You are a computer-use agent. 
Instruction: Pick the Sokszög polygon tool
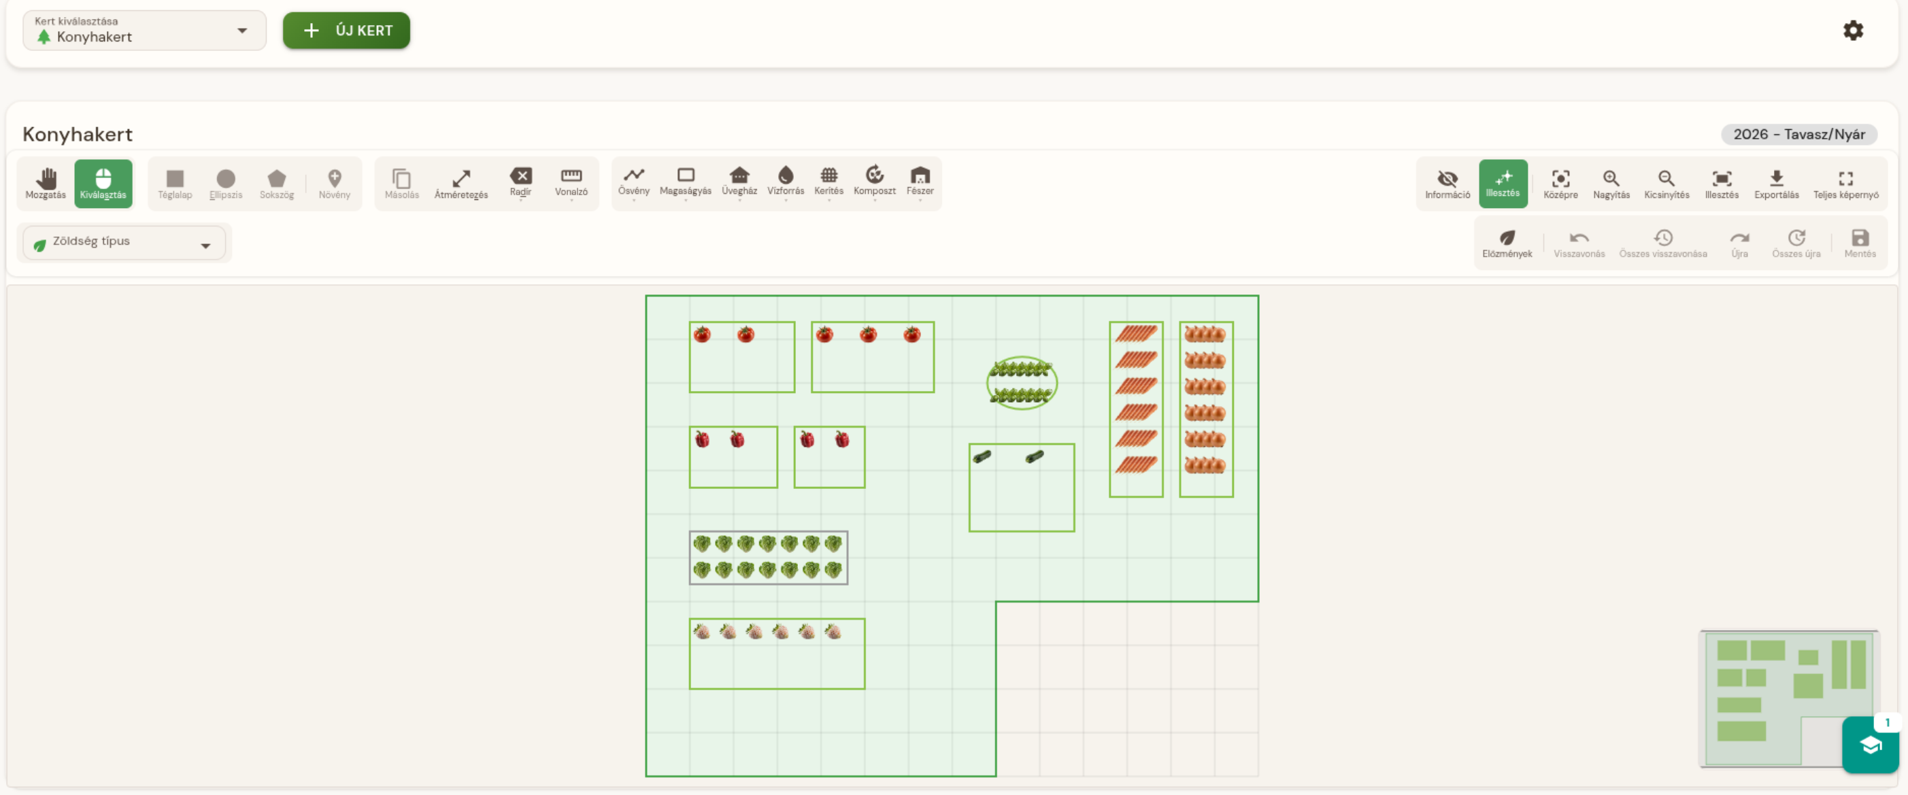pos(276,183)
